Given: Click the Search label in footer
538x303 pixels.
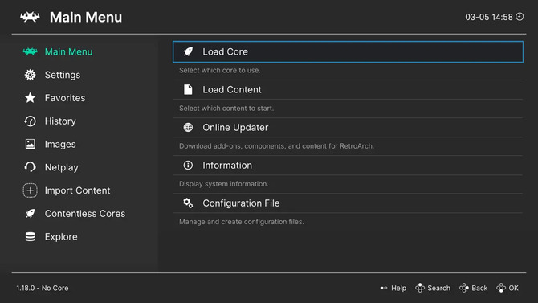Looking at the screenshot, I should 439,289.
